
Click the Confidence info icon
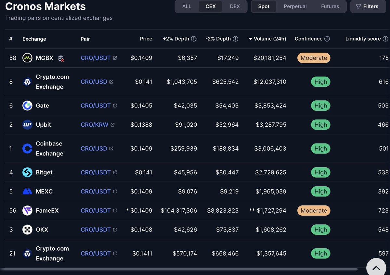[327, 39]
